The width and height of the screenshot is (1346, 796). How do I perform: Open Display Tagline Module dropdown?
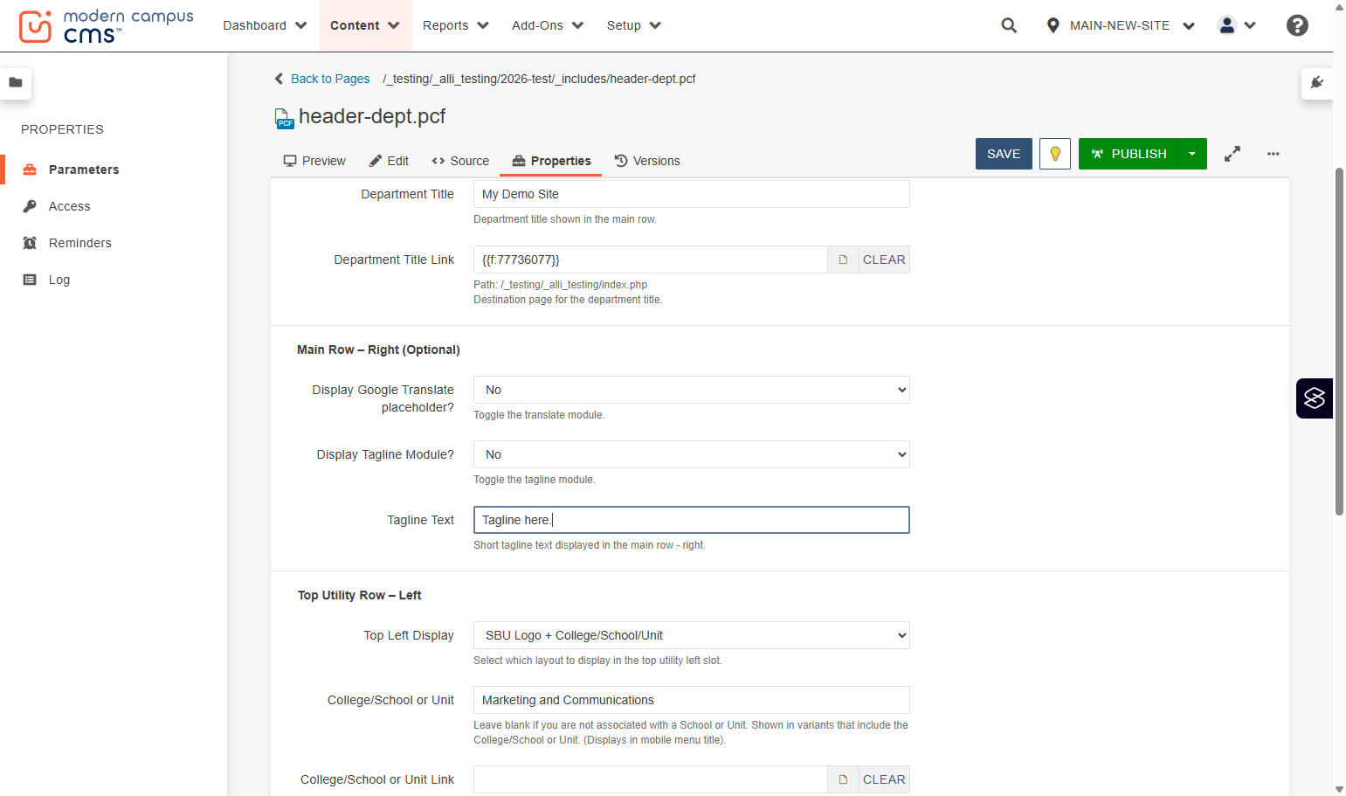click(x=692, y=454)
